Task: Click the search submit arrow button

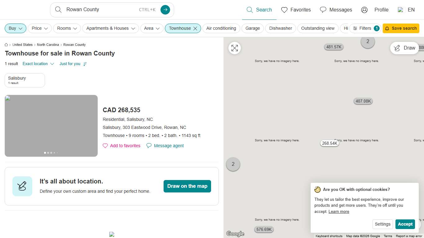Action: coord(165,10)
